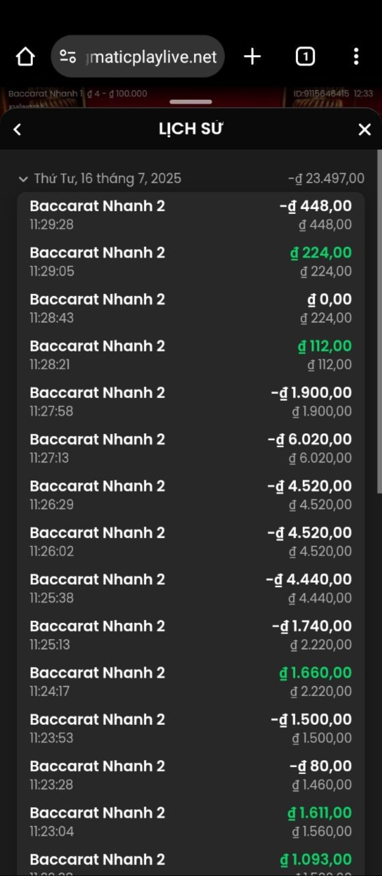View the 11:24:17 round winning đ 1.660,00

(190, 682)
